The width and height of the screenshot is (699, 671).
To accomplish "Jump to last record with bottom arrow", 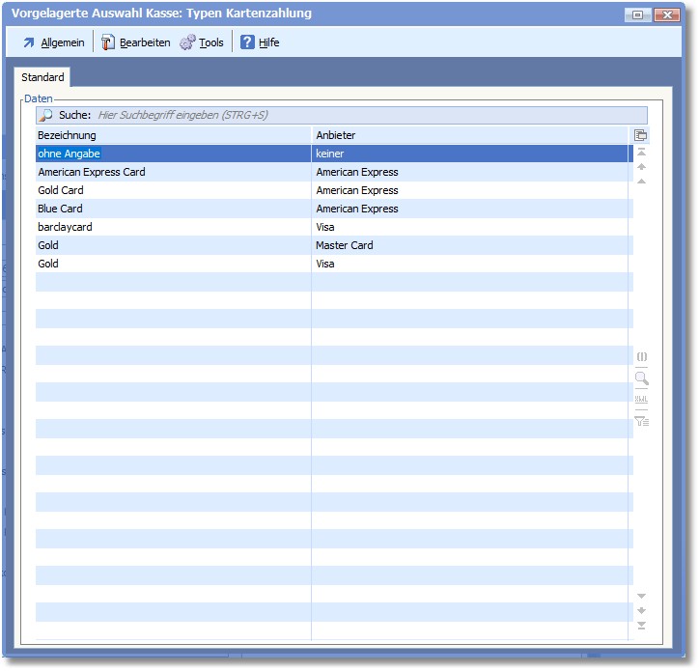I will pos(641,626).
